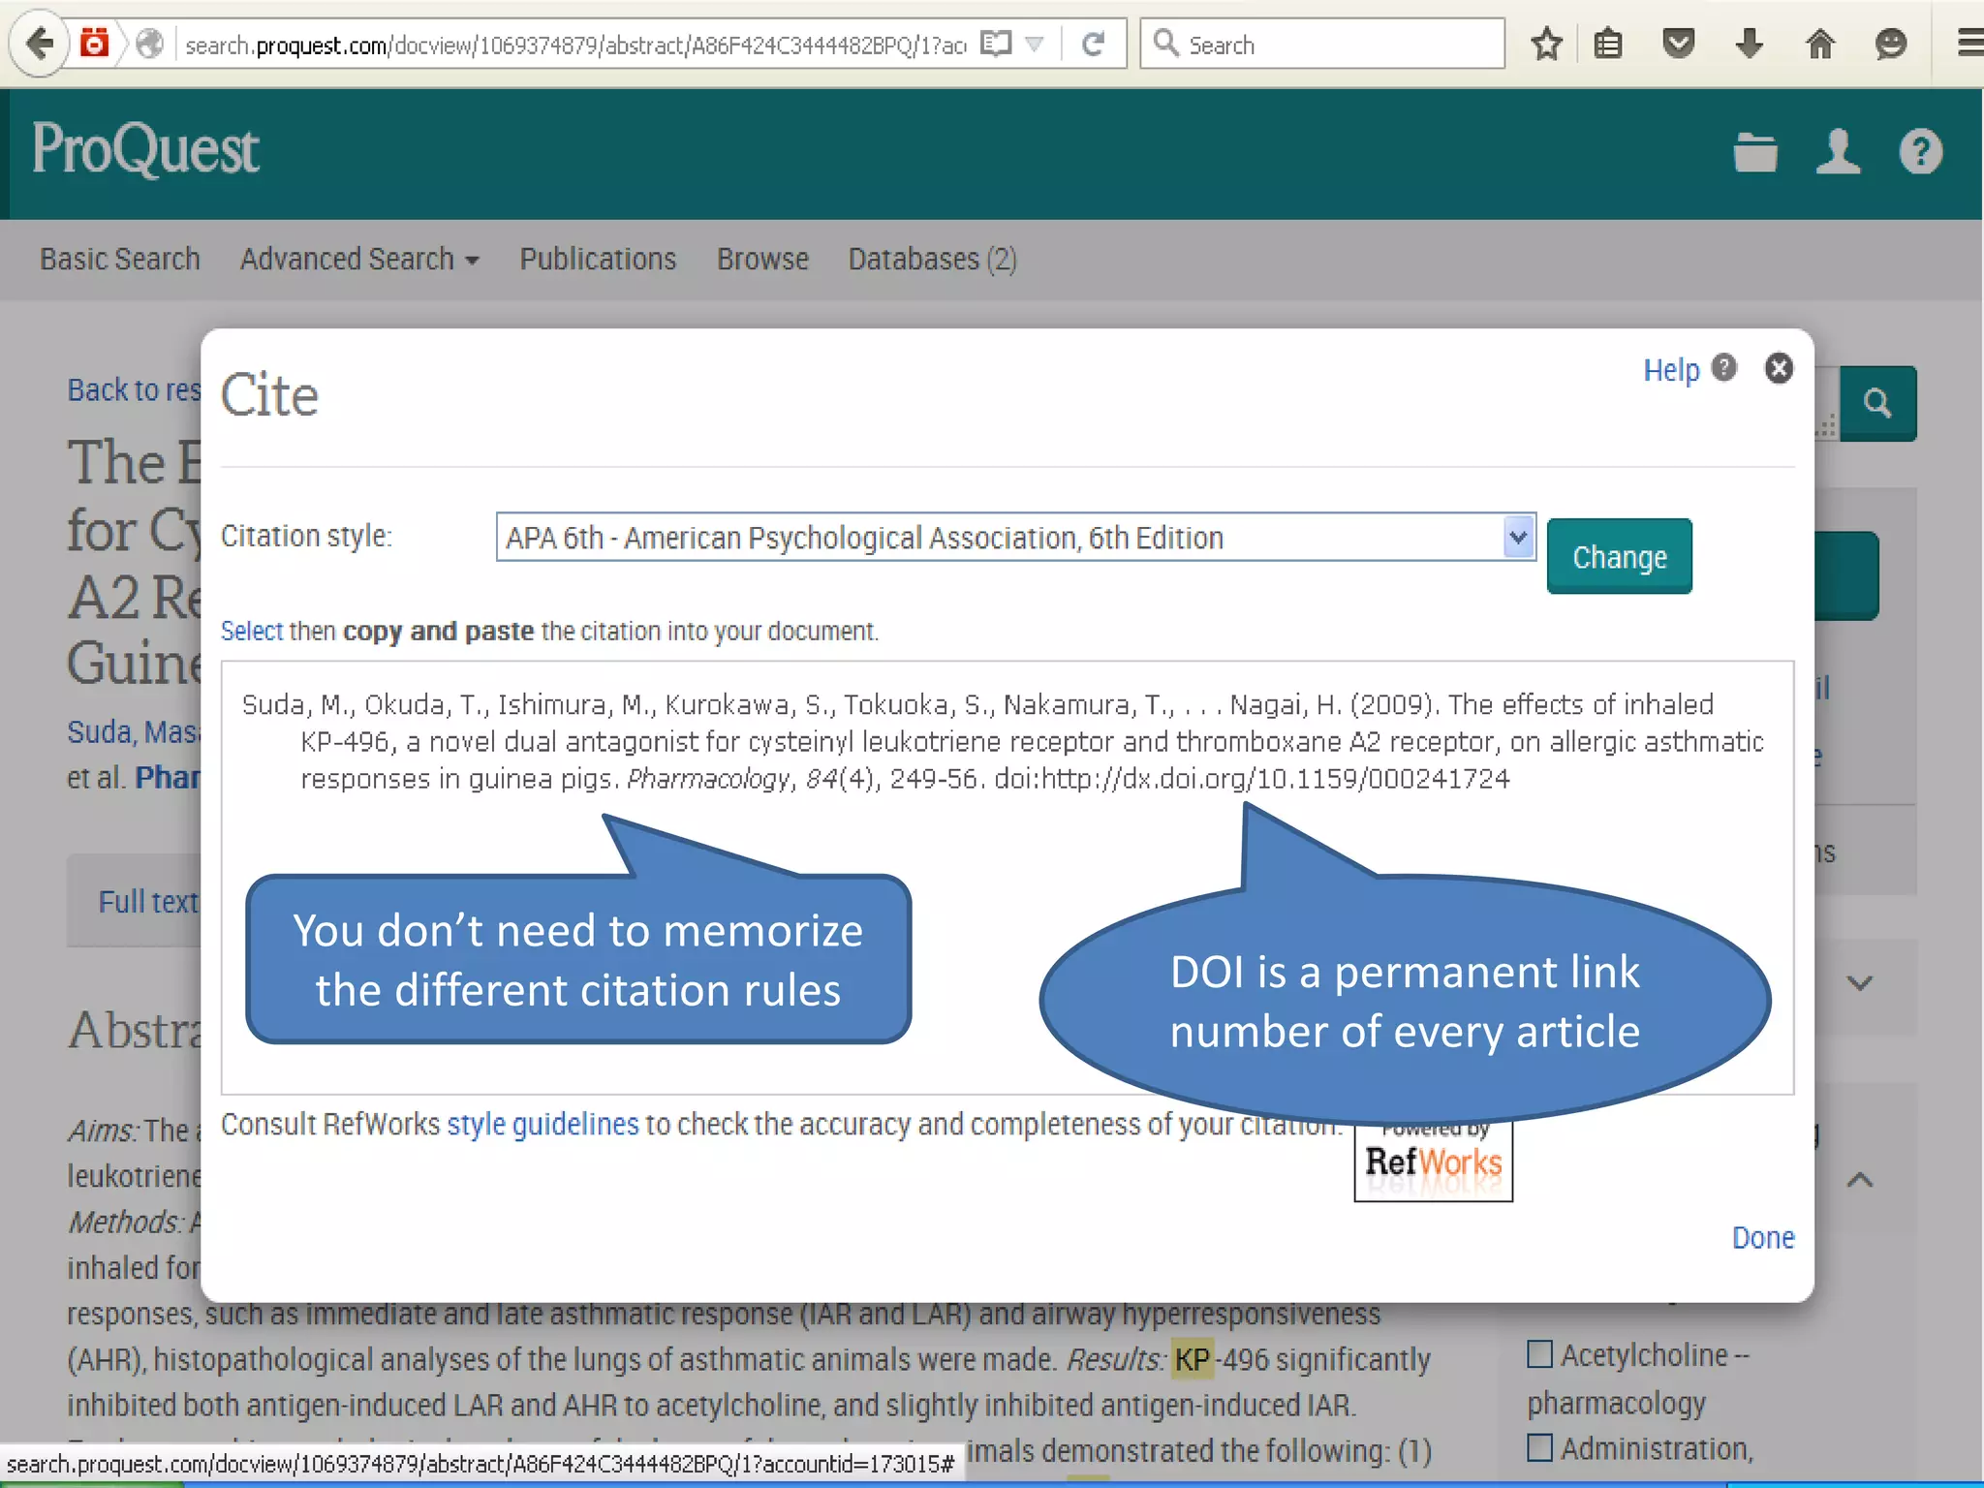The height and width of the screenshot is (1488, 1984).
Task: Show bookmarks list icon in toolbar
Action: [x=1608, y=44]
